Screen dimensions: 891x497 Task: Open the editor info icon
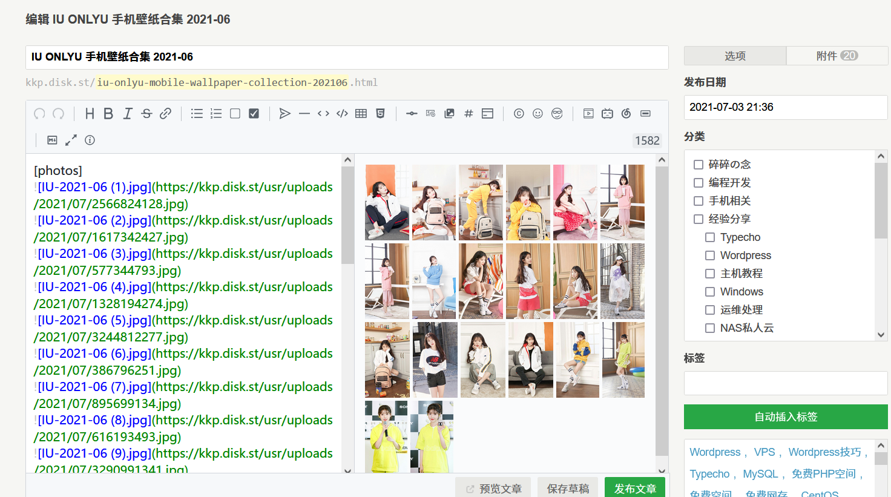click(x=90, y=140)
